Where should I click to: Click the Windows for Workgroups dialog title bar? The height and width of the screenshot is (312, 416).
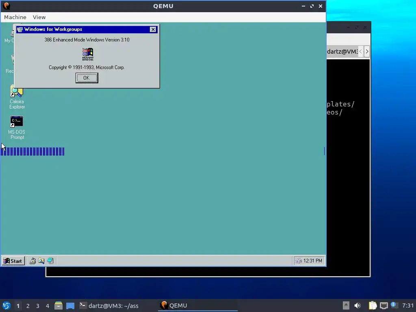[x=87, y=29]
